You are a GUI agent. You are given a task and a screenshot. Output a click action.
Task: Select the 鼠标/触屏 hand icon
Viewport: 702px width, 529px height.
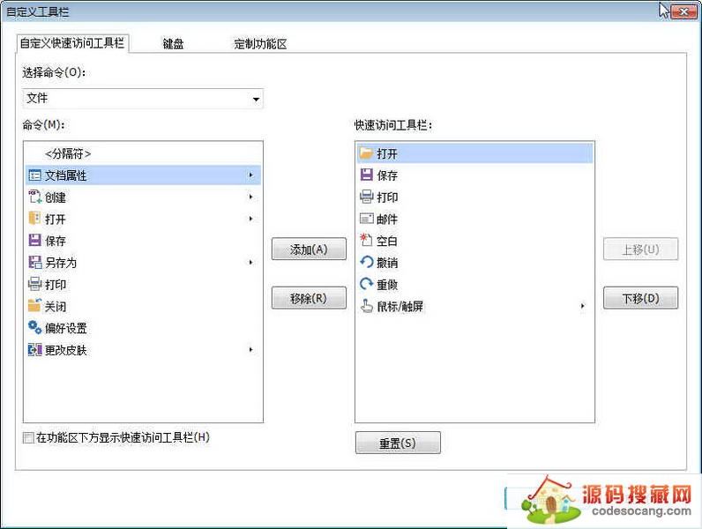pos(367,306)
